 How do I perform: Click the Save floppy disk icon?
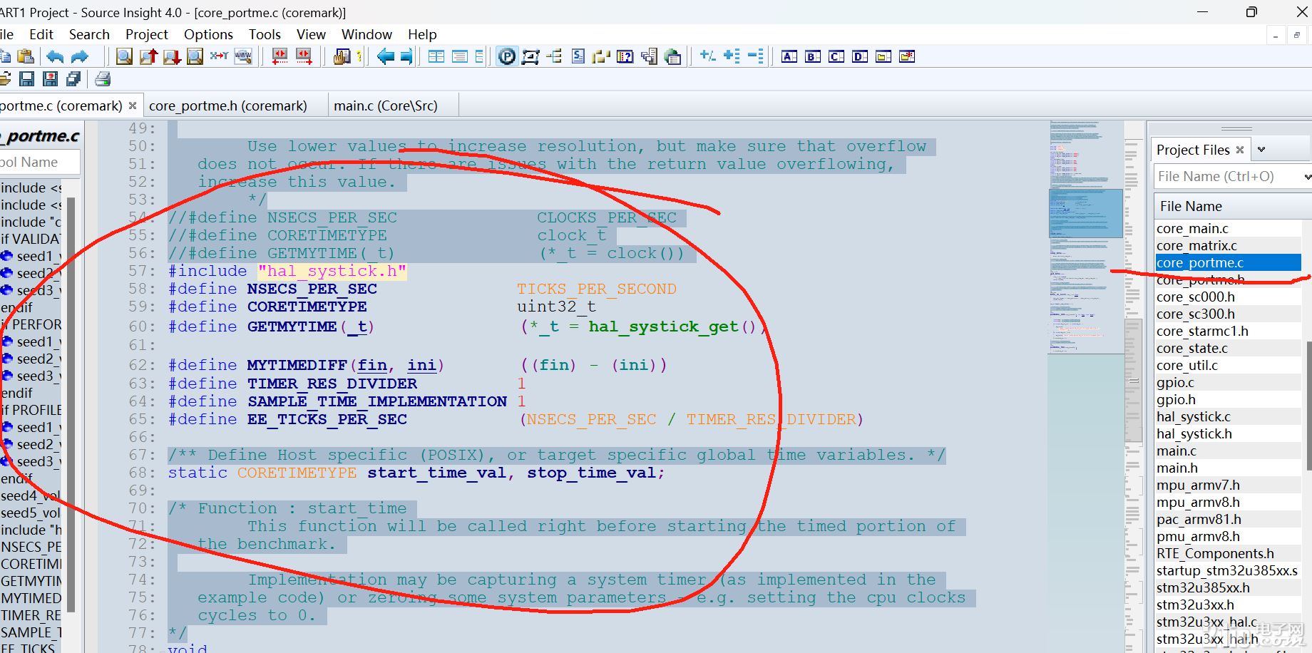point(26,79)
